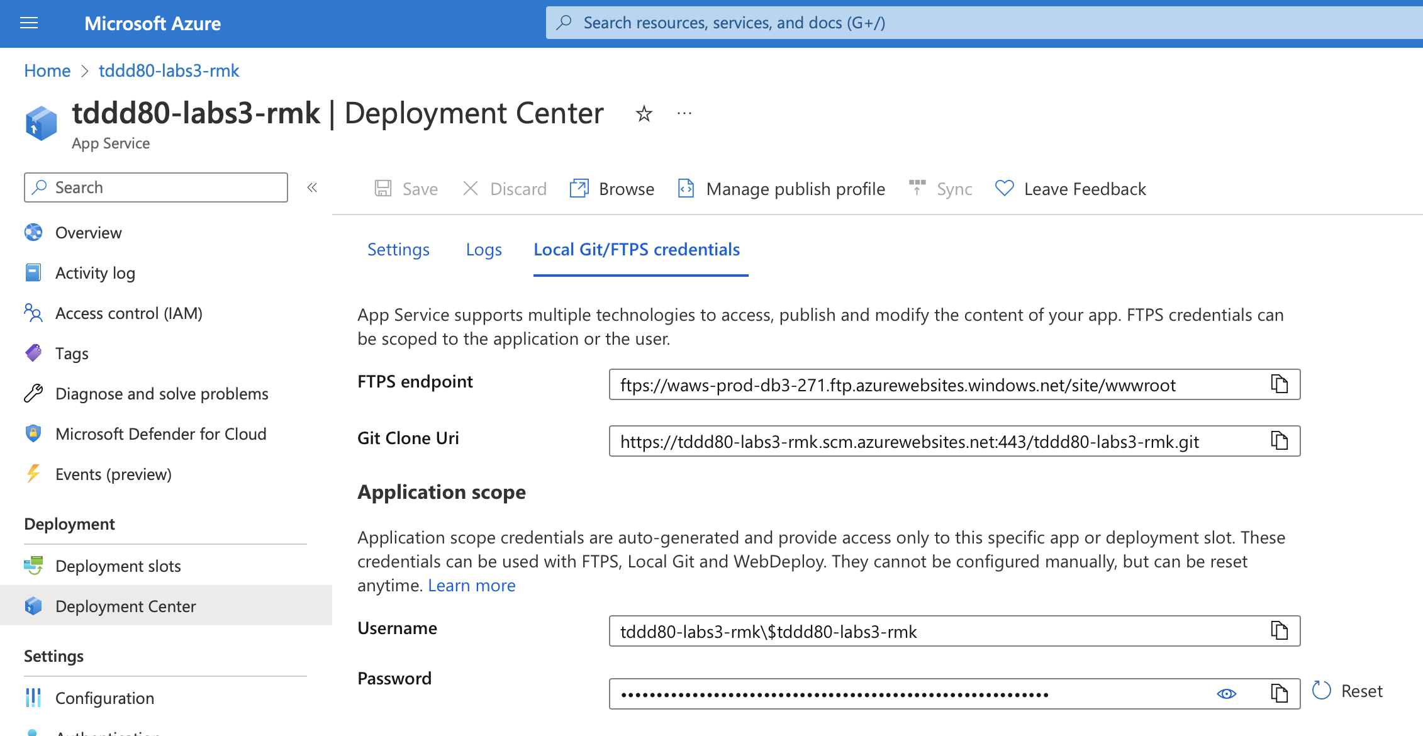This screenshot has width=1423, height=736.
Task: Click the Configuration bars icon
Action: click(33, 698)
